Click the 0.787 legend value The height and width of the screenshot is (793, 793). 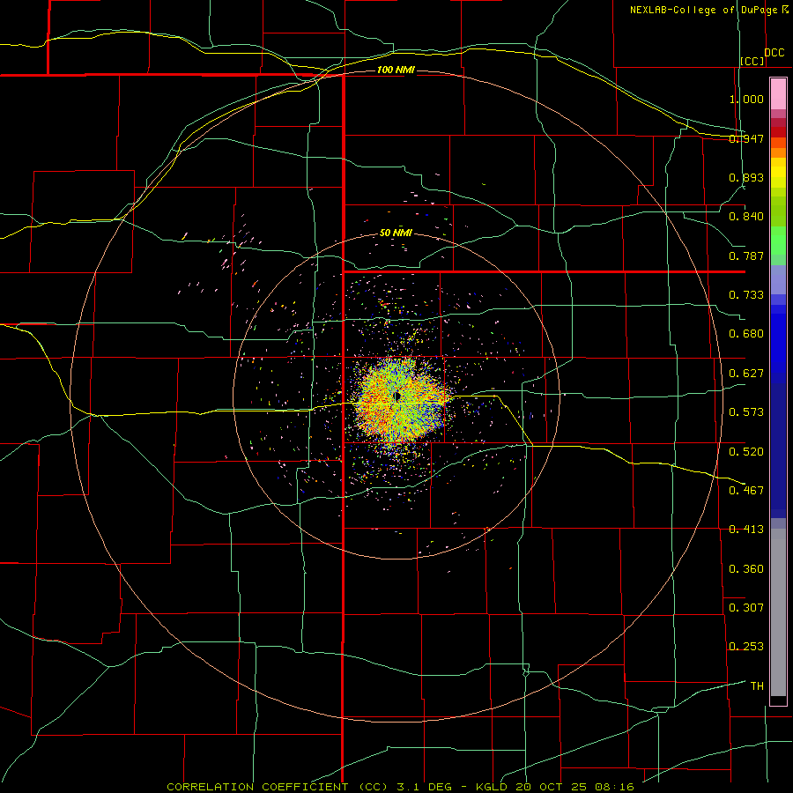click(x=746, y=256)
